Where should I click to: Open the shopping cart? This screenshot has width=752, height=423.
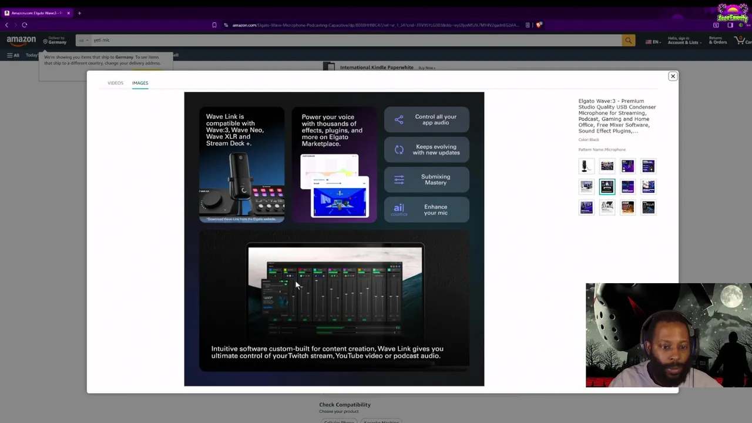[743, 41]
